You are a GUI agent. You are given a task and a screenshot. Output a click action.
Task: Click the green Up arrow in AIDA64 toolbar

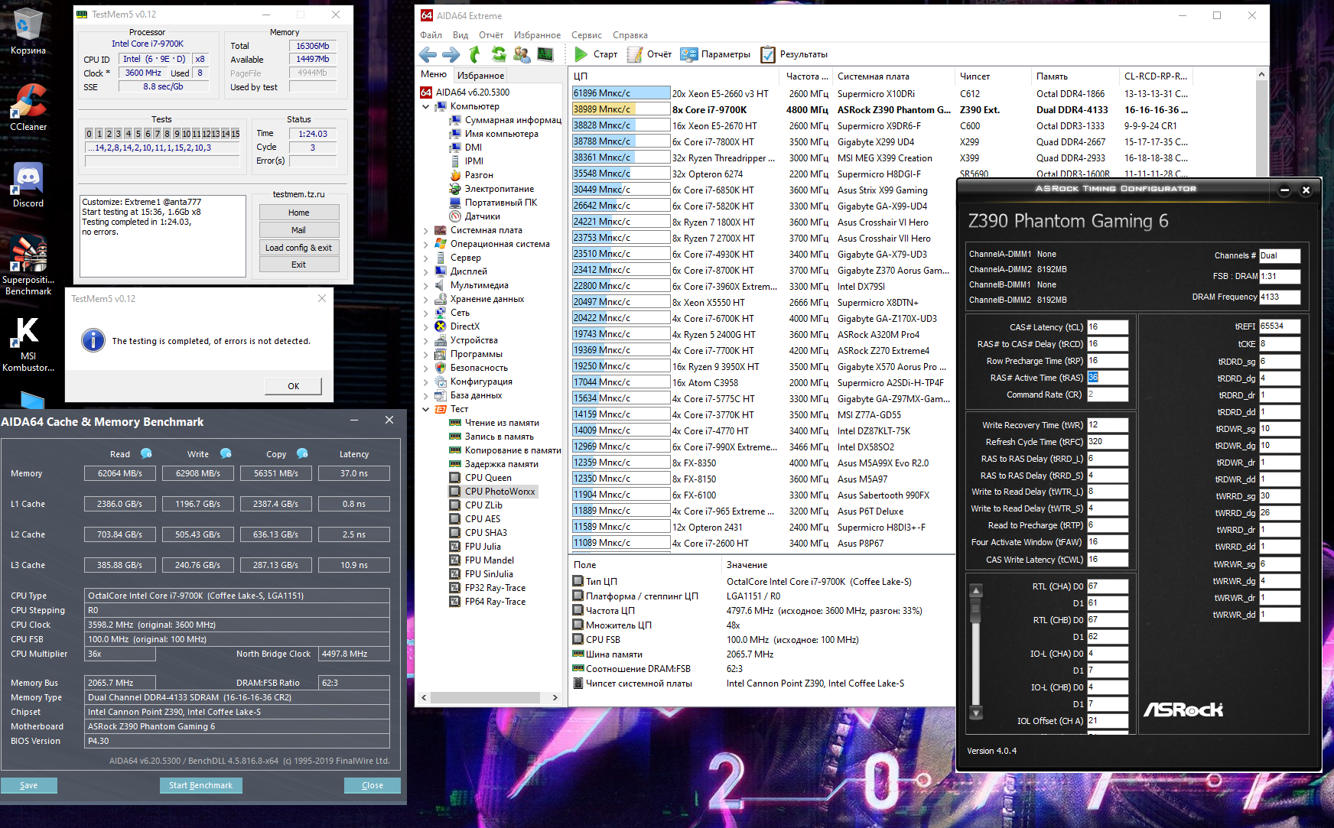point(475,54)
